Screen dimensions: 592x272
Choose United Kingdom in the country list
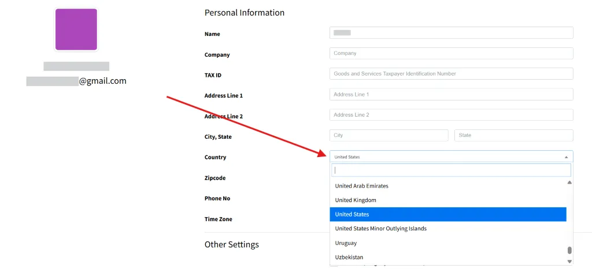click(x=356, y=200)
